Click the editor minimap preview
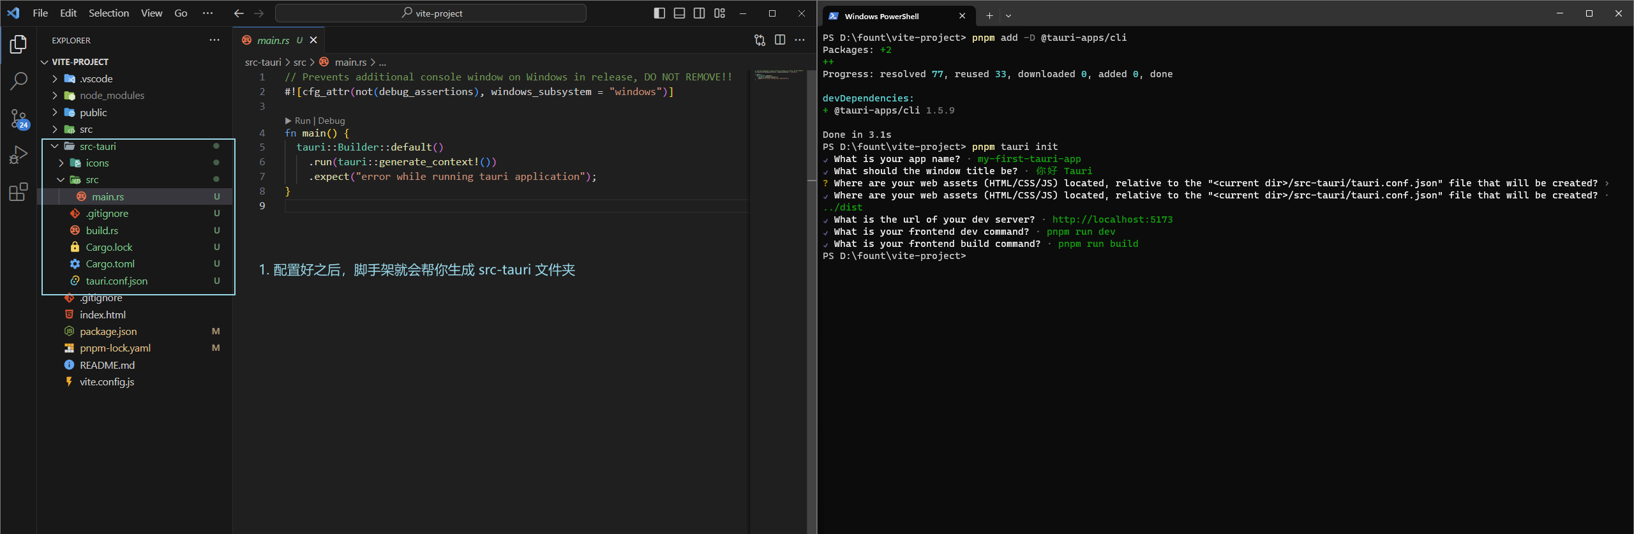Viewport: 1634px width, 534px height. (x=778, y=75)
